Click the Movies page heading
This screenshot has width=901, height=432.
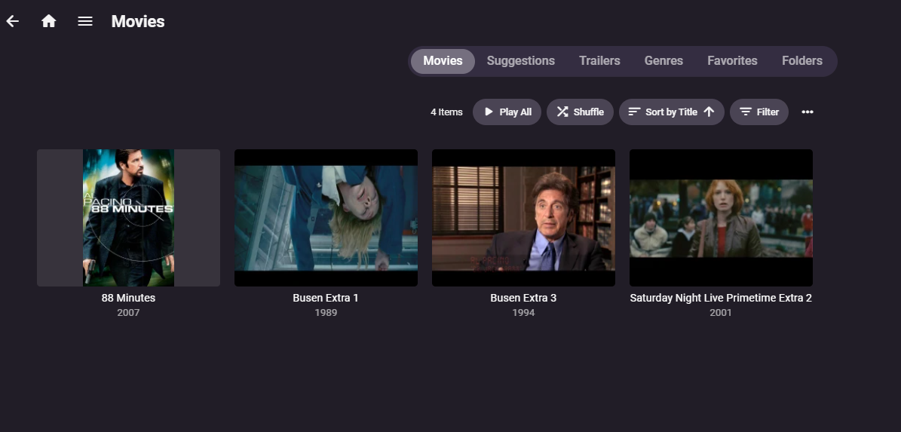point(138,21)
